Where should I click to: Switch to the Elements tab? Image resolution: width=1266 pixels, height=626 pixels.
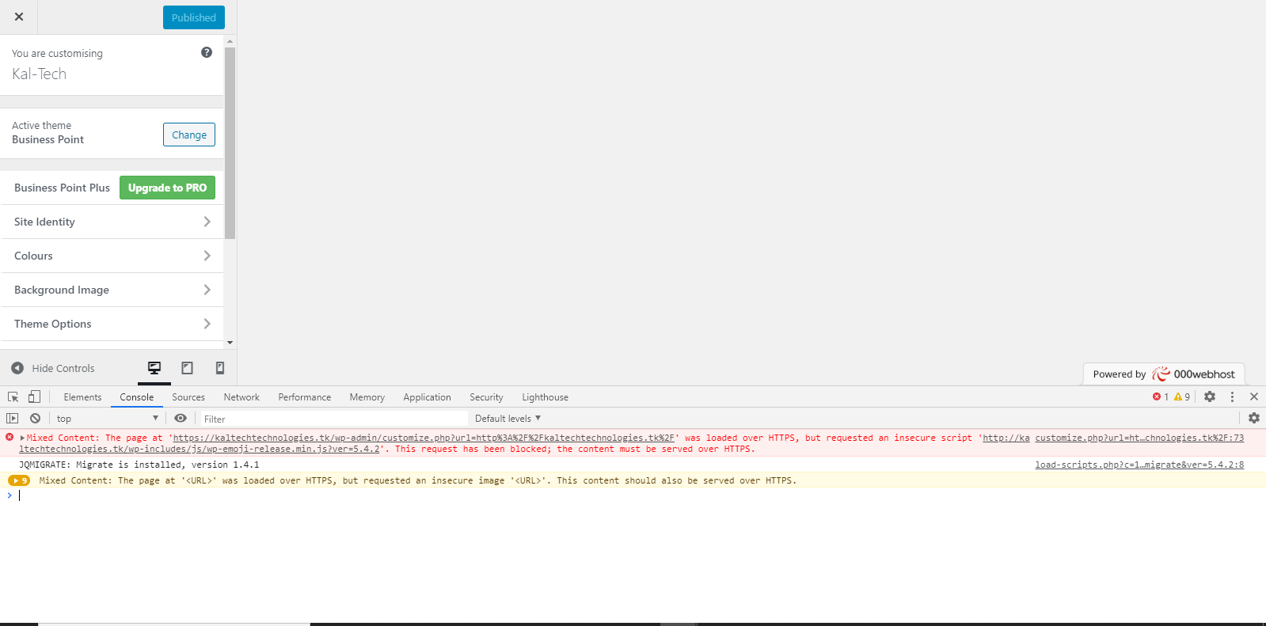tap(82, 397)
